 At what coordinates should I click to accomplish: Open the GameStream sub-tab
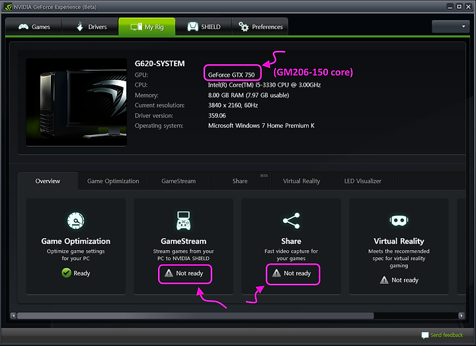coord(178,181)
